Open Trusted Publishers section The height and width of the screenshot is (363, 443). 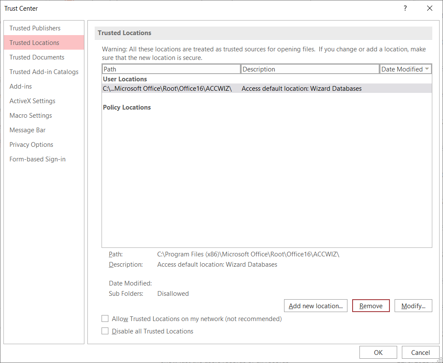(35, 28)
